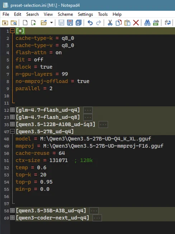
Task: Toggle word wrap toolbar icon
Action: pos(167,23)
